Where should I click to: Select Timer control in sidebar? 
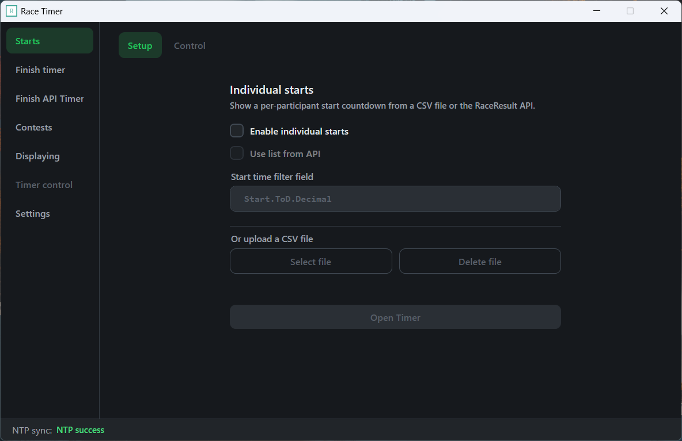(x=50, y=185)
